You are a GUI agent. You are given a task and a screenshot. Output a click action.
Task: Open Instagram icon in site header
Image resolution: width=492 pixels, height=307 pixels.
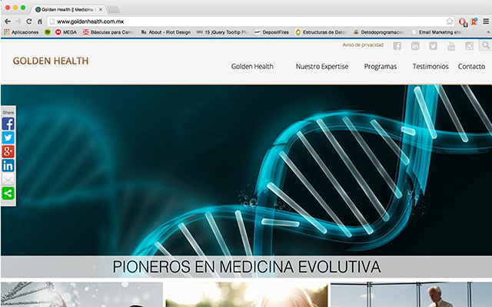click(469, 46)
